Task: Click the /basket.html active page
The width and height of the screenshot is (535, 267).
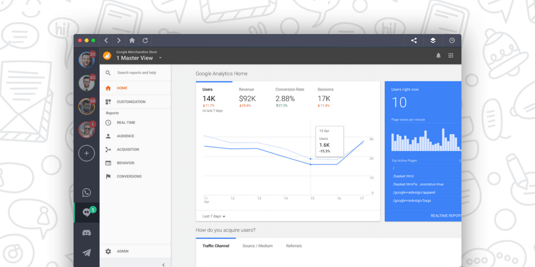Action: tap(403, 176)
